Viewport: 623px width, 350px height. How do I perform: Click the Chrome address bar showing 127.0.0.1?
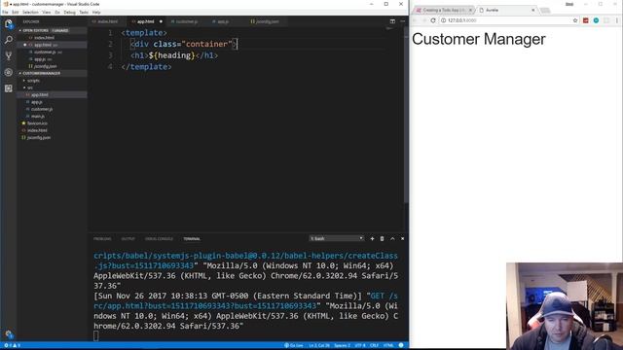[x=508, y=20]
